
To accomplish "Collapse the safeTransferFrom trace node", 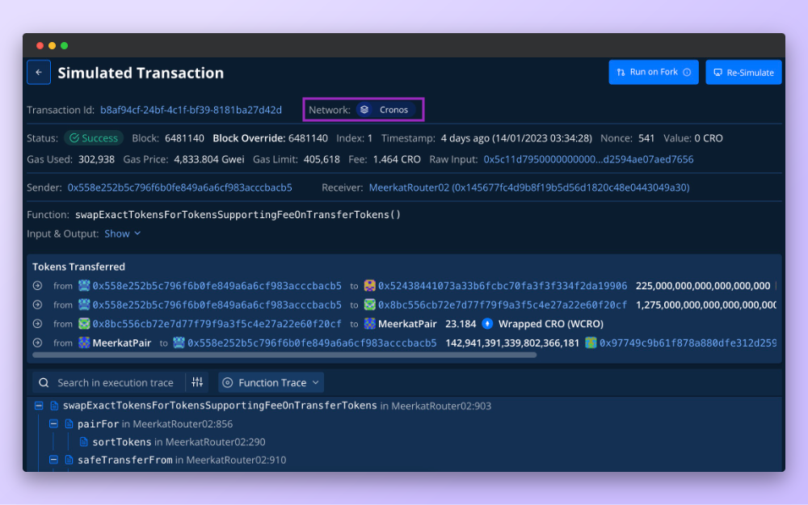I will 53,460.
